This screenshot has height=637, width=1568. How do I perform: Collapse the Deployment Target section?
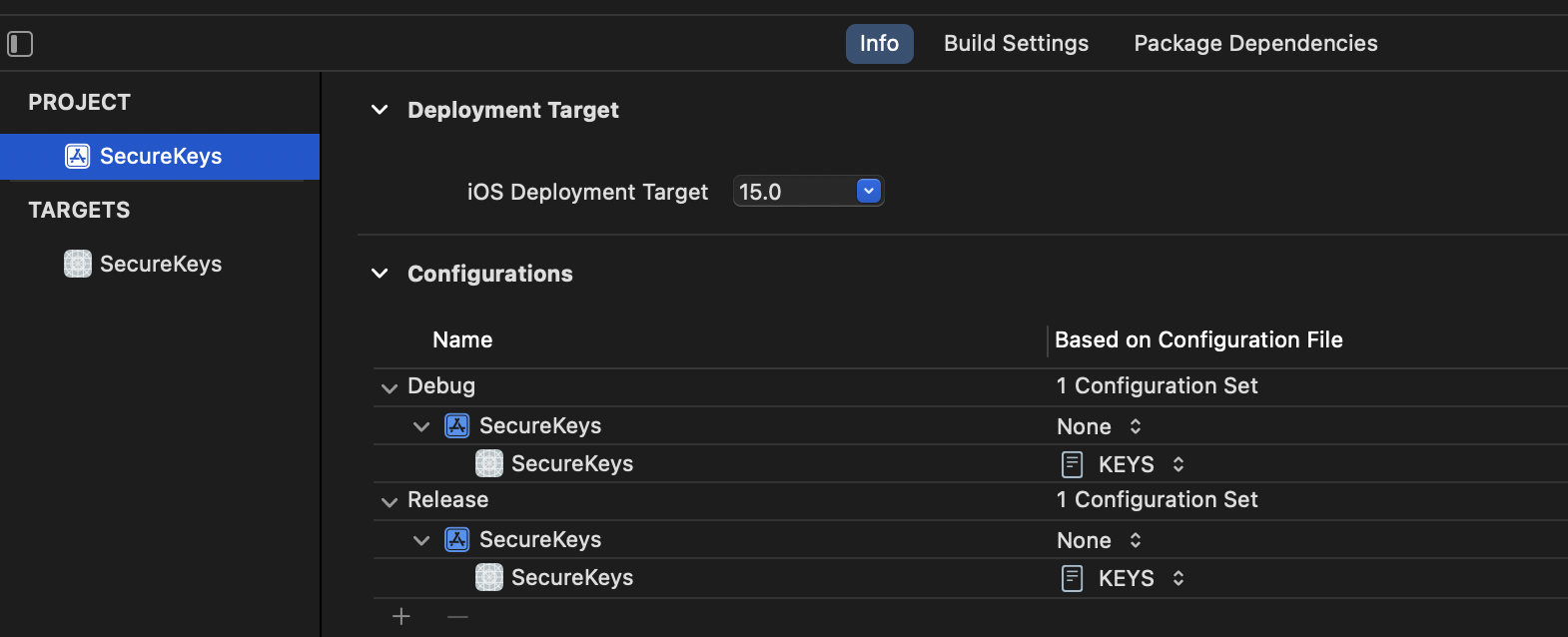[380, 110]
